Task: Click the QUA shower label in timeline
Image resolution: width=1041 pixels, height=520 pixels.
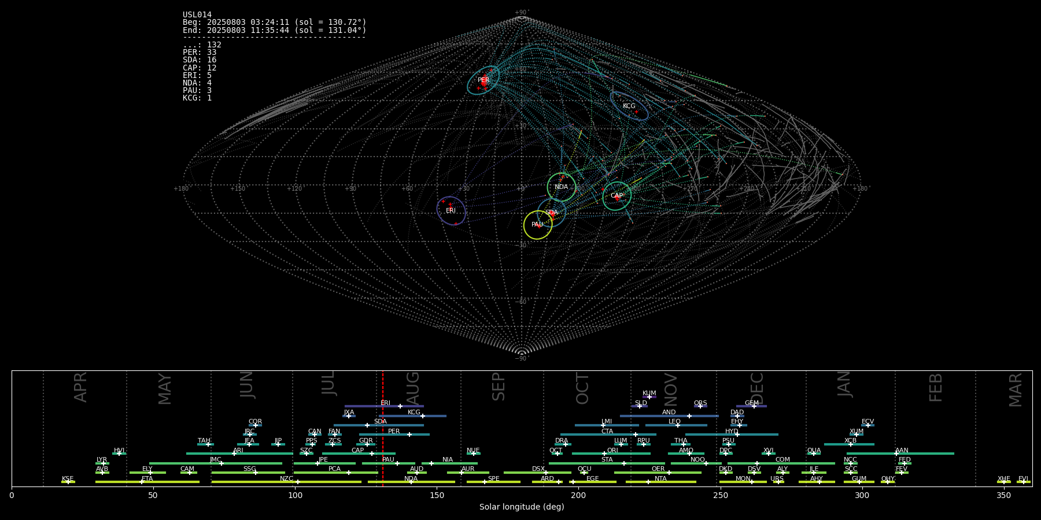Action: tap(814, 451)
